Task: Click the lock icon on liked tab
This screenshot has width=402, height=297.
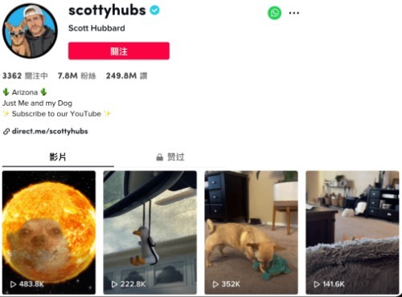Action: coord(159,157)
